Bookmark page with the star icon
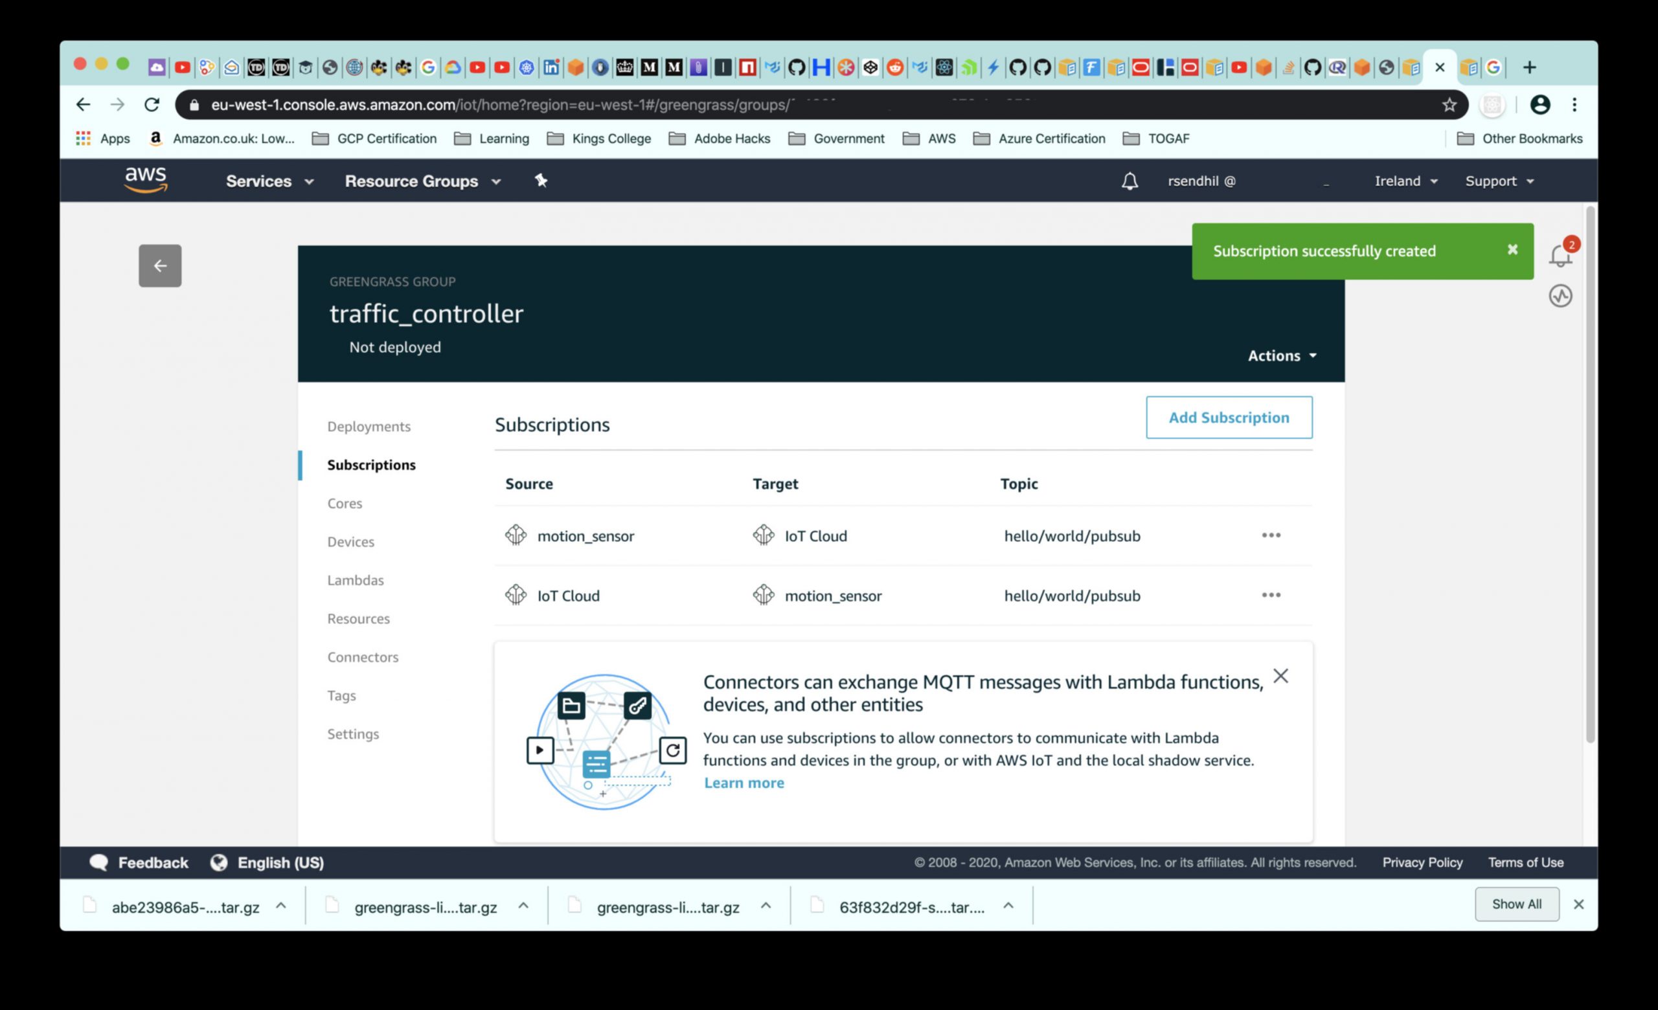This screenshot has width=1658, height=1010. pyautogui.click(x=1449, y=105)
